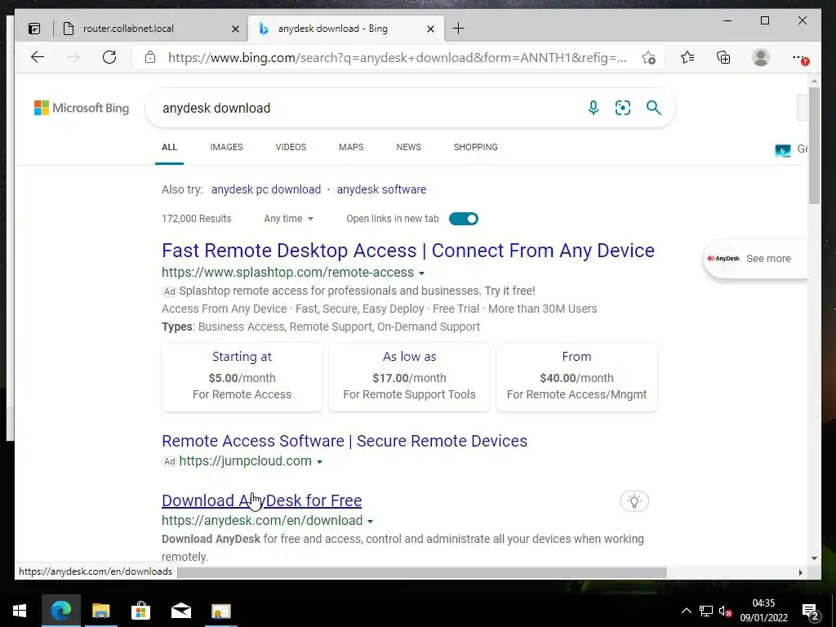The image size is (836, 627).
Task: Select the $17.00/month Remote Support Tools card
Action: 410,377
